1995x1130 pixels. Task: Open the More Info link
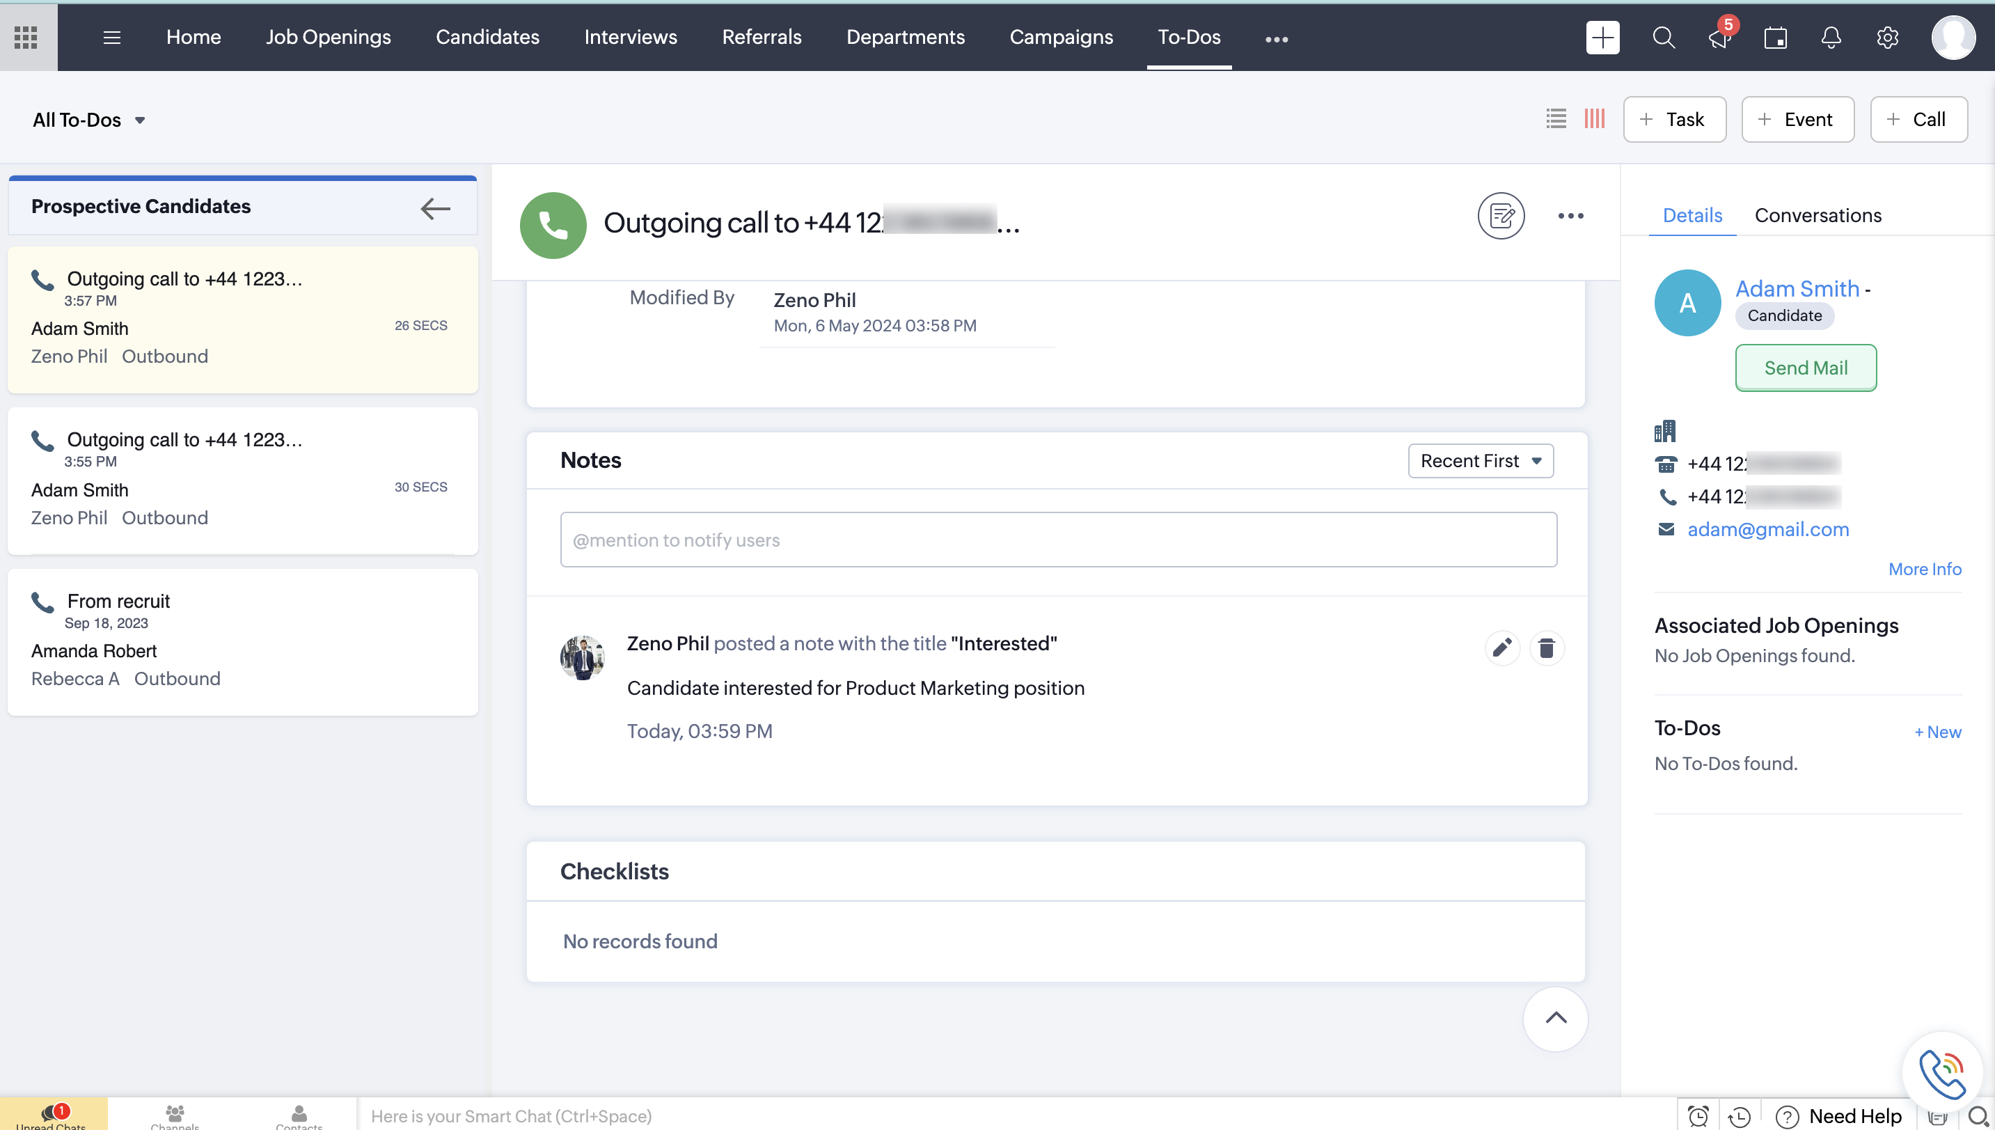coord(1923,569)
